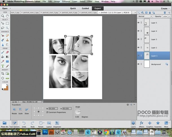Open the Photo Bin
Viewport: 172px width, 137px height.
[x=5, y=123]
